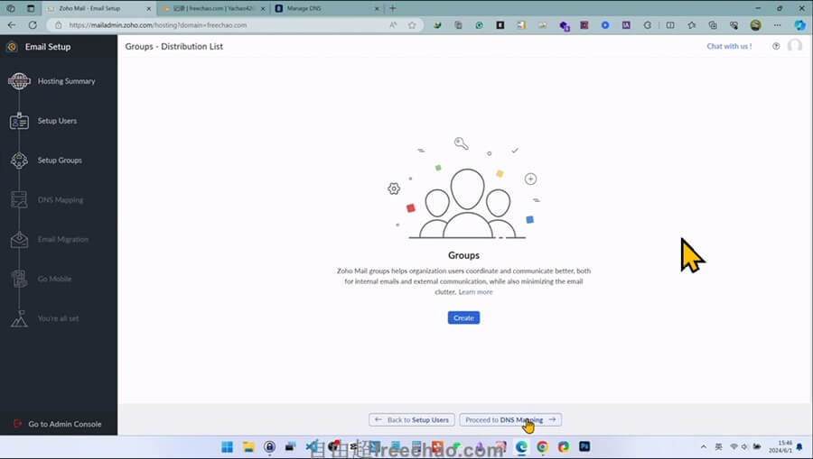Open browser favorites star-list icon

tap(692, 25)
